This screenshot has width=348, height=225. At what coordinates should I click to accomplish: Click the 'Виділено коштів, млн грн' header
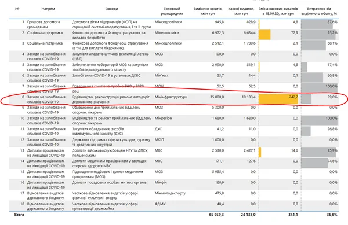tap(208, 12)
